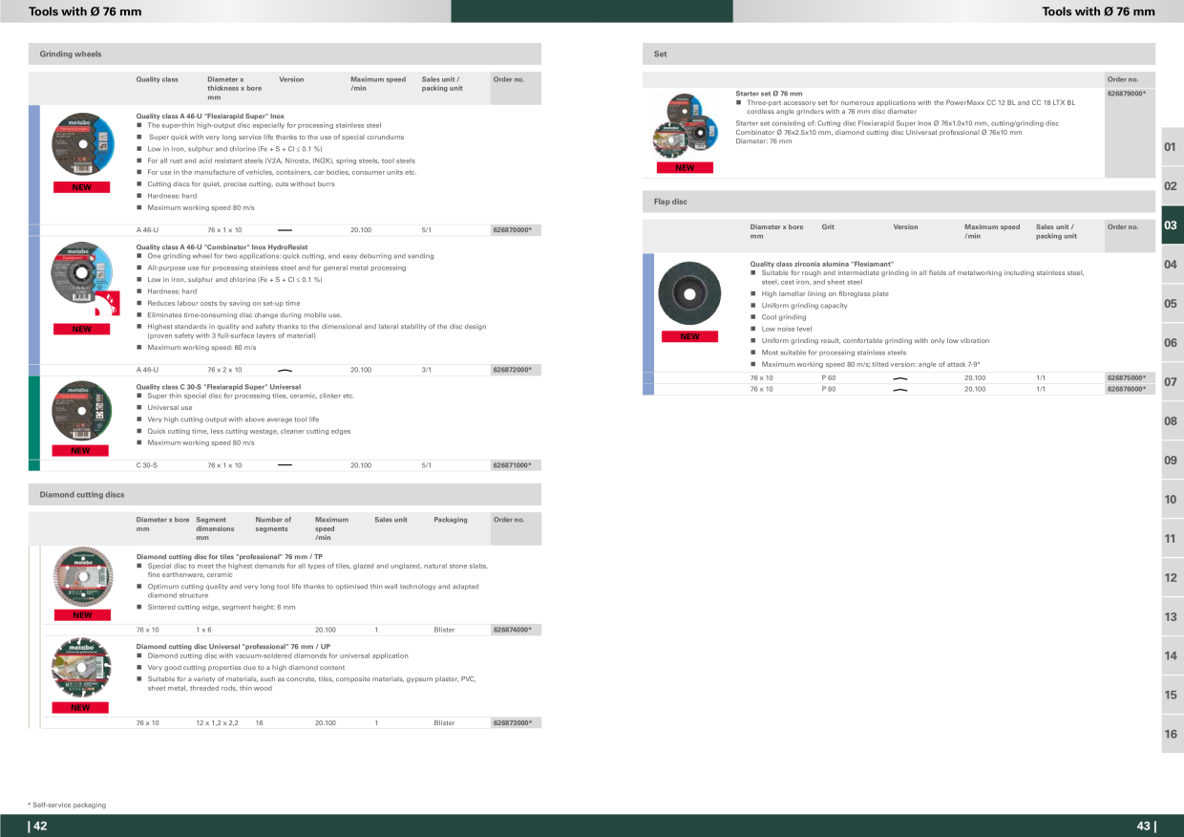
Task: Open the Flexiamant flap disc image
Action: [689, 293]
